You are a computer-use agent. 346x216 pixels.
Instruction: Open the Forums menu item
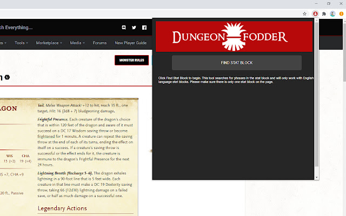pyautogui.click(x=99, y=43)
